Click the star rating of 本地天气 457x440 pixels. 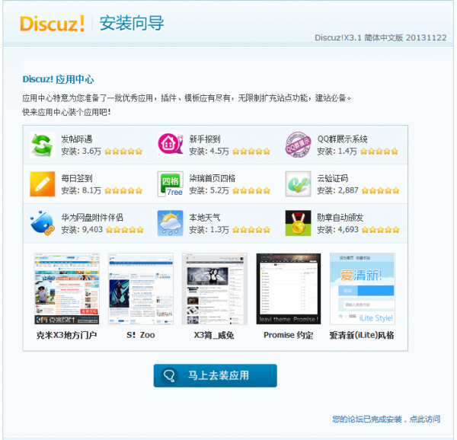point(251,230)
